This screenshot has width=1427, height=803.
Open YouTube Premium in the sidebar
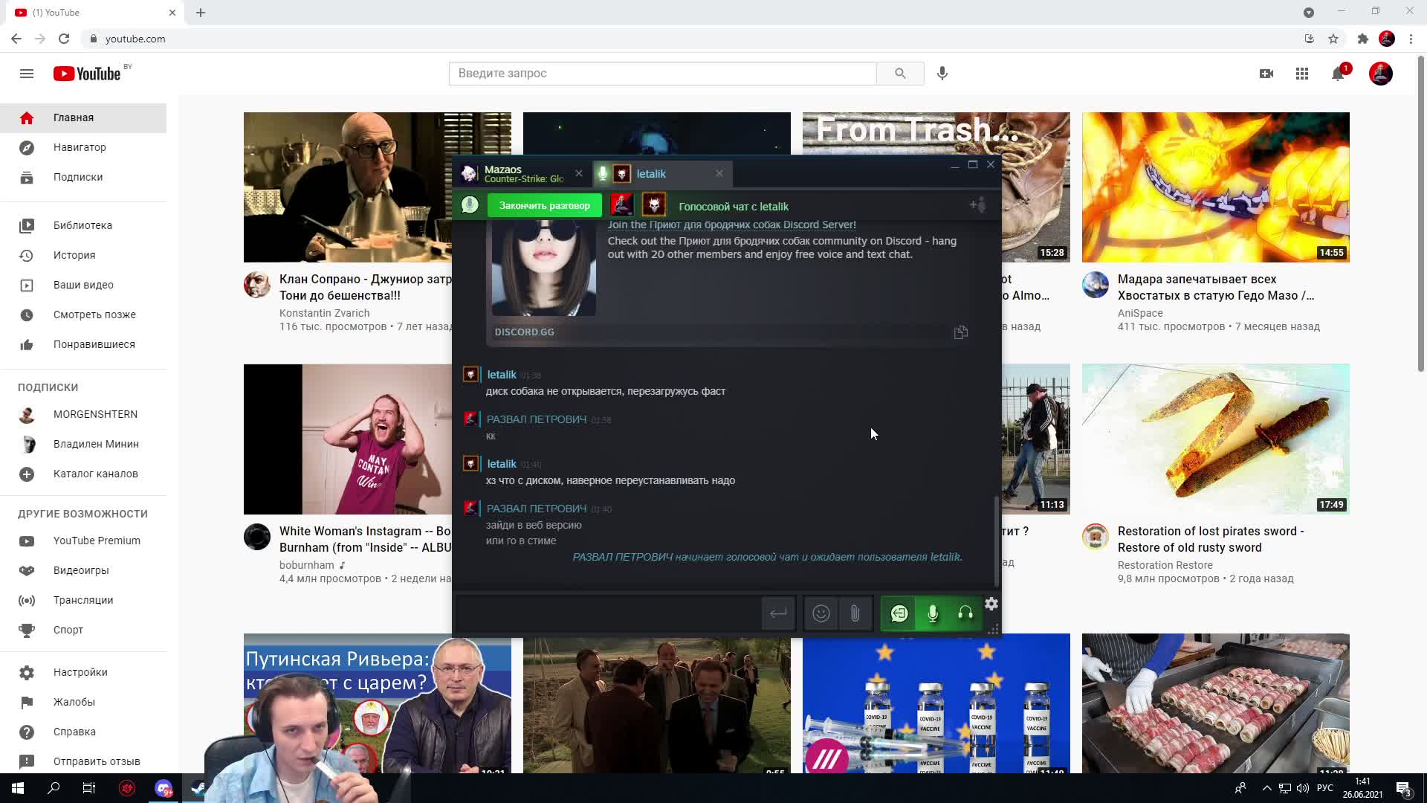tap(83, 541)
